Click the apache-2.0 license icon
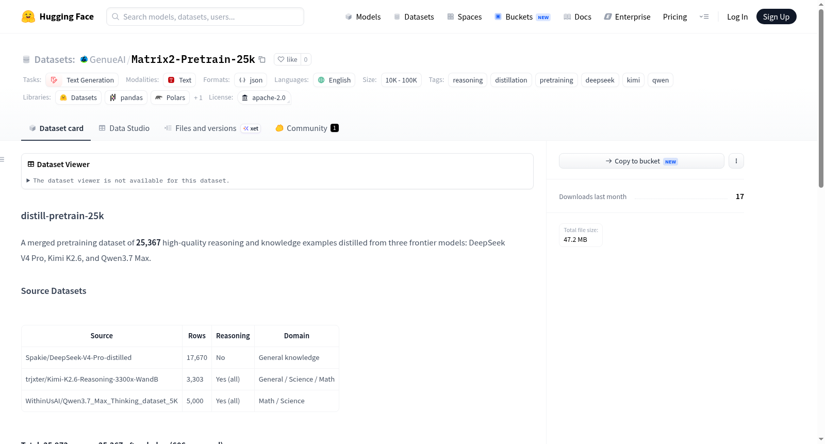 click(x=245, y=97)
